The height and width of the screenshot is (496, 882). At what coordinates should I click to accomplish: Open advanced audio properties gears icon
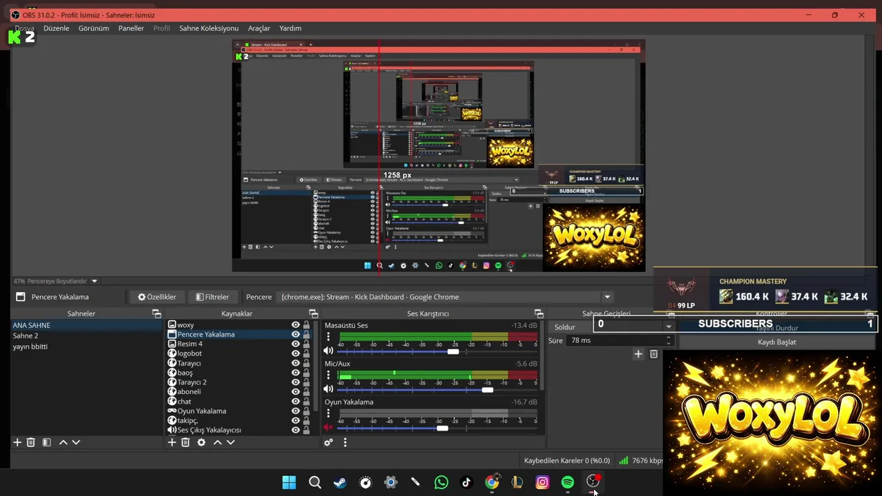(x=329, y=442)
